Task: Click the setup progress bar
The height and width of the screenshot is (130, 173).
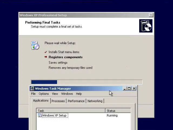Action: [86, 82]
